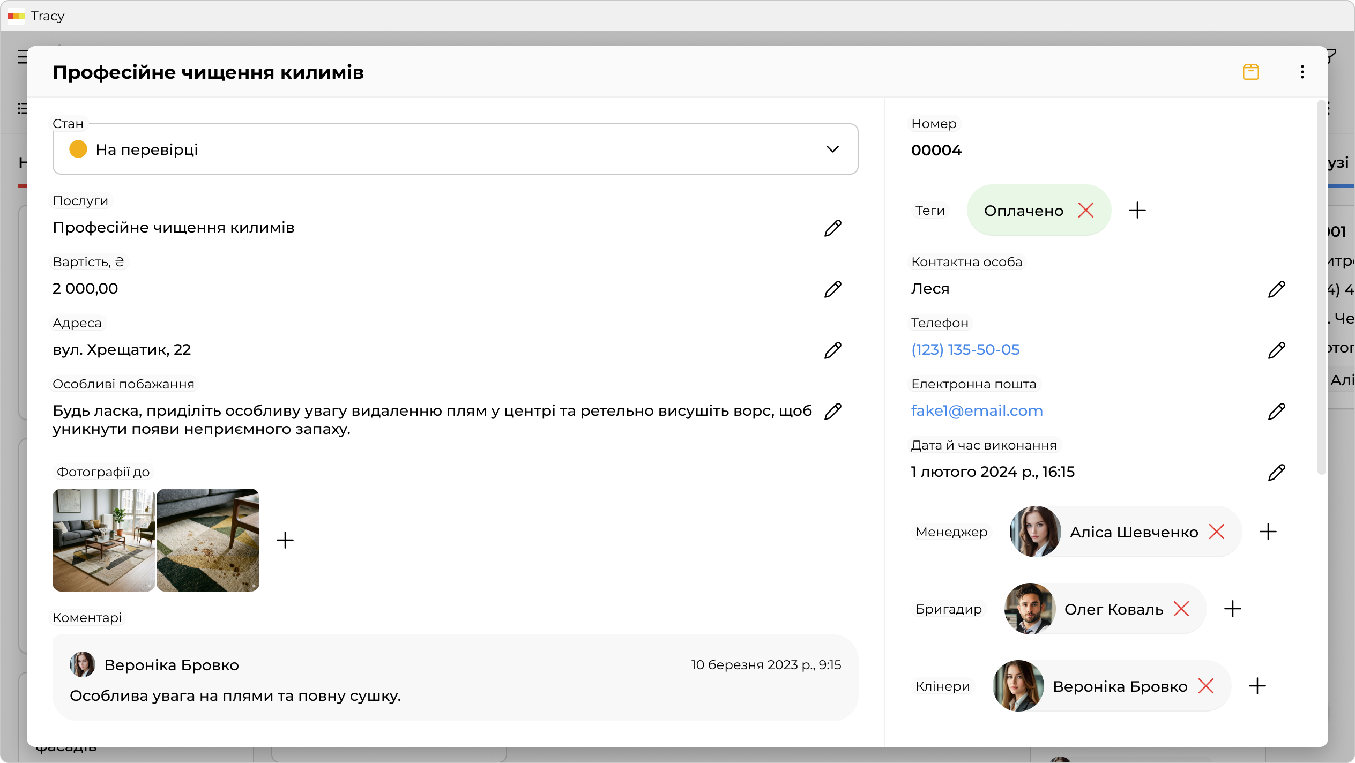Edit the Послуги field with pencil icon

point(832,228)
